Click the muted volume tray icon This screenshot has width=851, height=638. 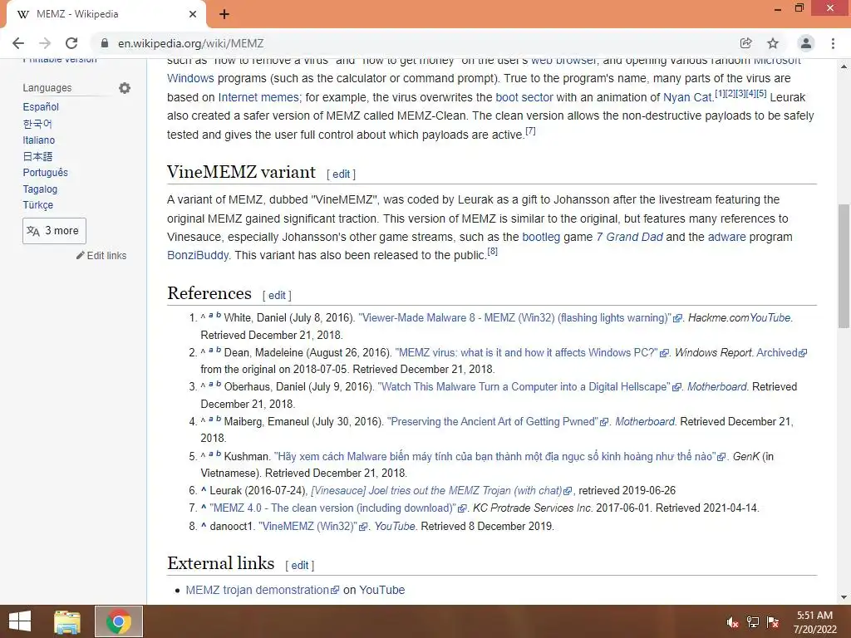pyautogui.click(x=732, y=622)
